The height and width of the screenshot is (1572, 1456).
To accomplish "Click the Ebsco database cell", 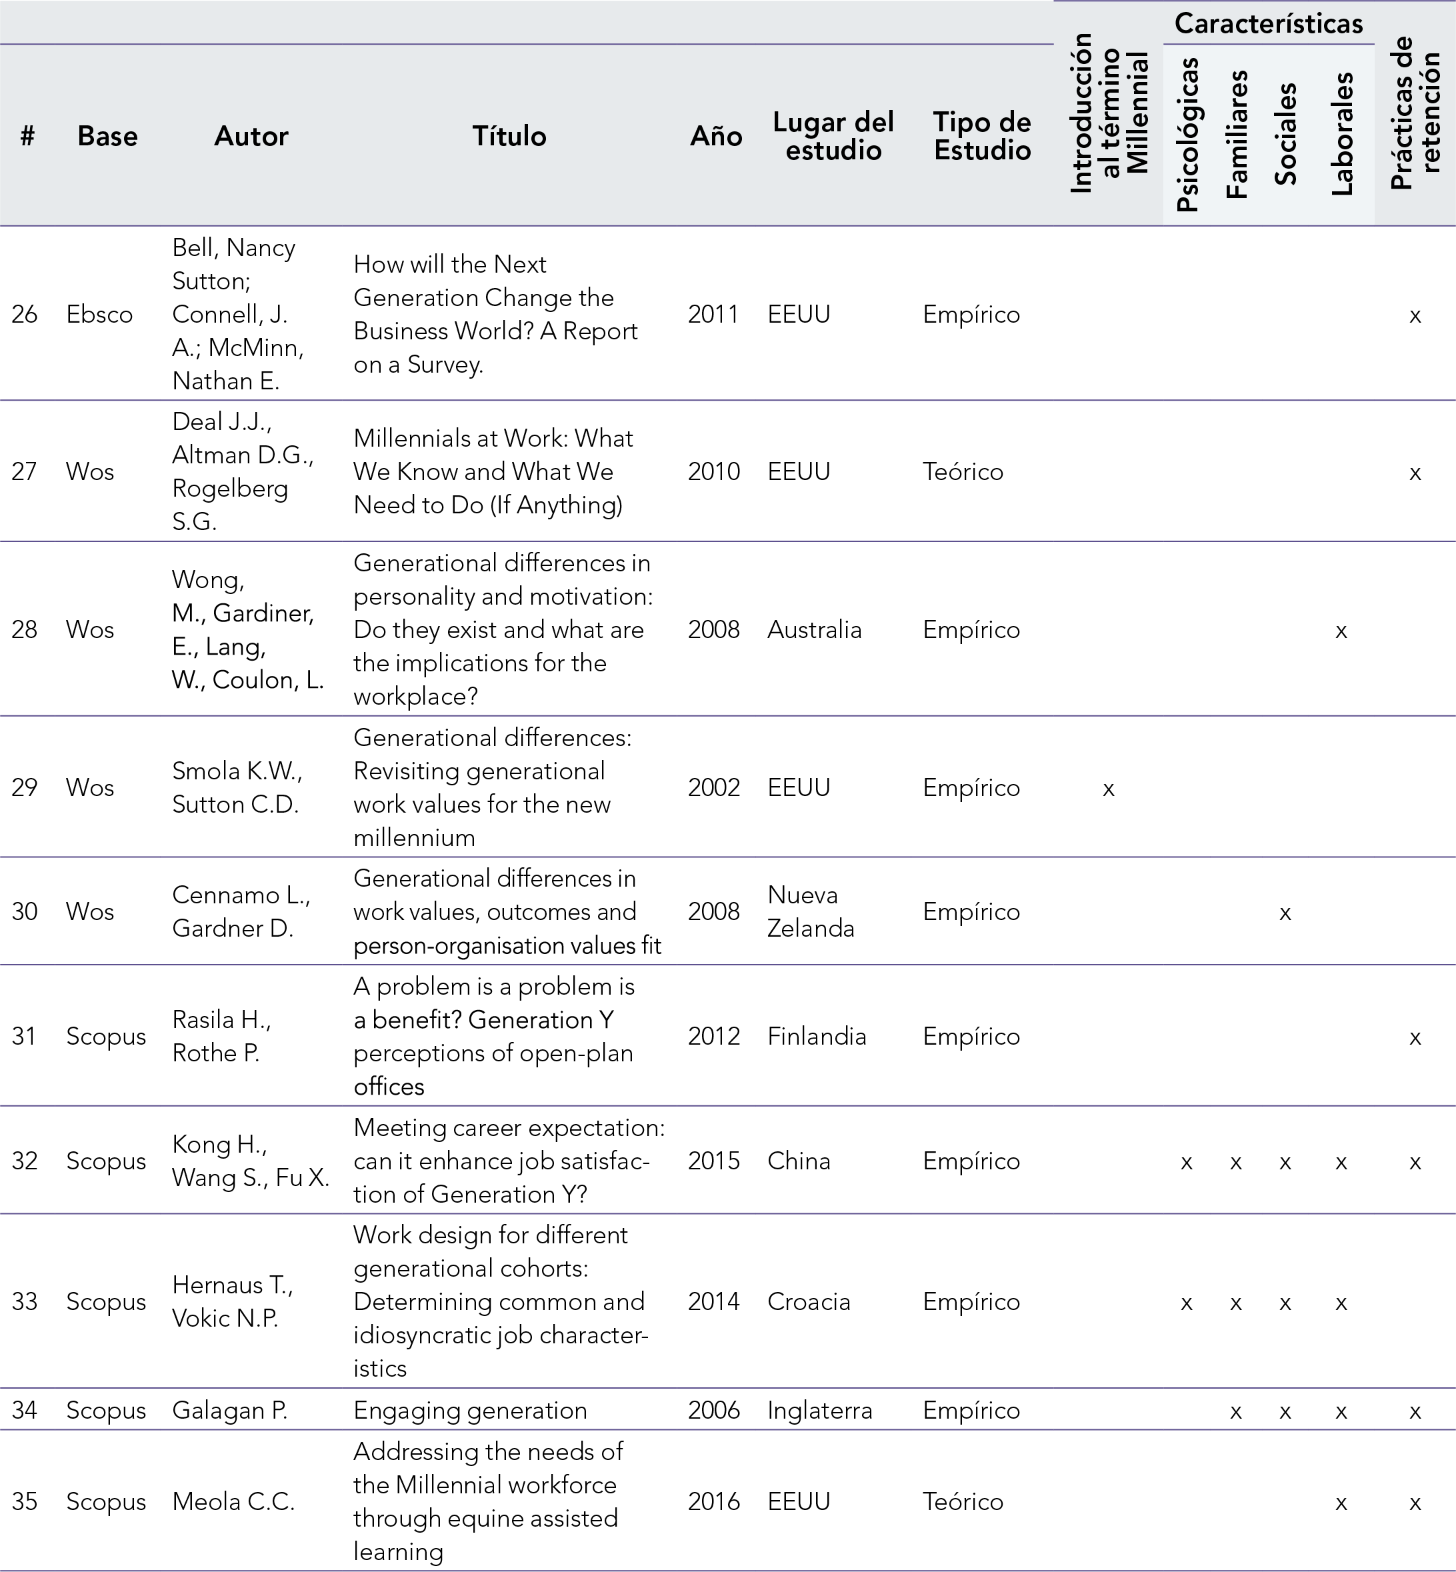I will (x=99, y=315).
